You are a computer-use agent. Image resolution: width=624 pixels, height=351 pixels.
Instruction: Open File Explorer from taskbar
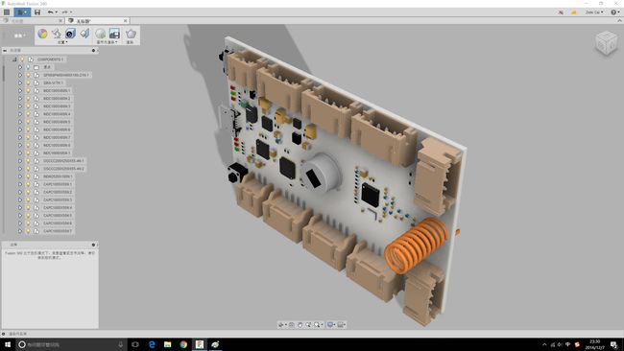click(168, 344)
